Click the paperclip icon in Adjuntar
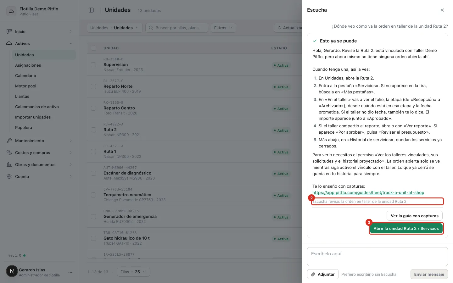 click(313, 274)
